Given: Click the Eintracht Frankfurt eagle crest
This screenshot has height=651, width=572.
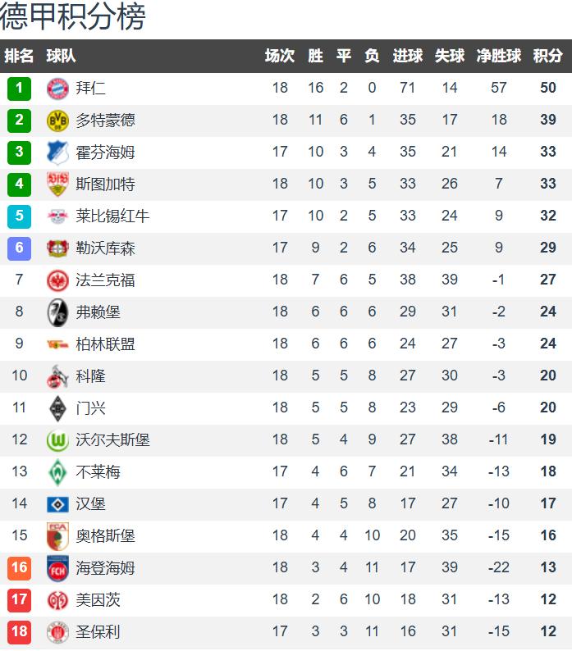Looking at the screenshot, I should click(57, 280).
